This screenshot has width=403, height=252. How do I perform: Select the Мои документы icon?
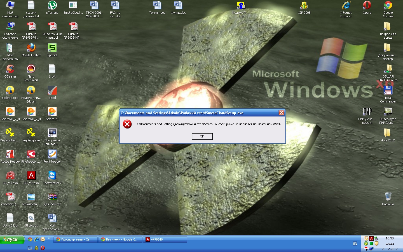click(x=10, y=52)
